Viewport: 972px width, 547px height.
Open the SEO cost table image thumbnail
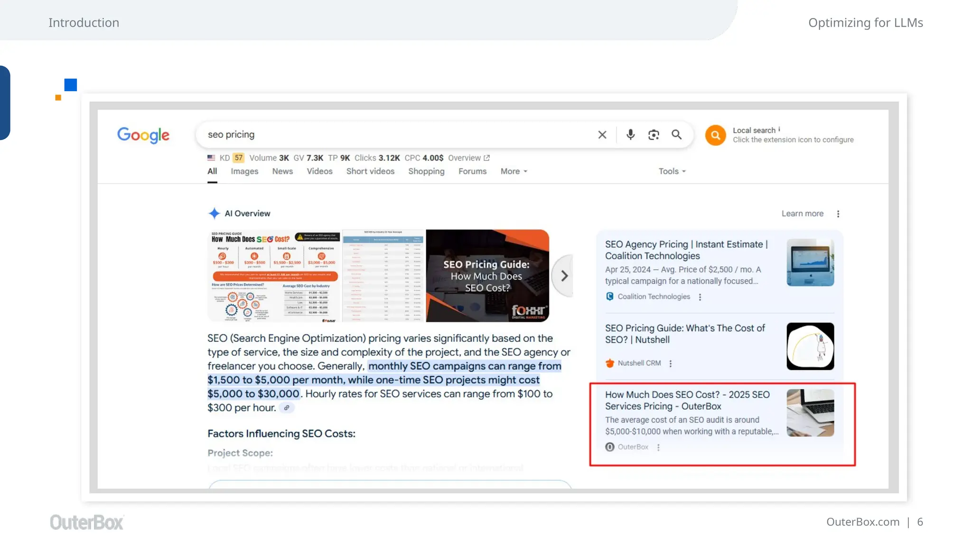coord(383,276)
